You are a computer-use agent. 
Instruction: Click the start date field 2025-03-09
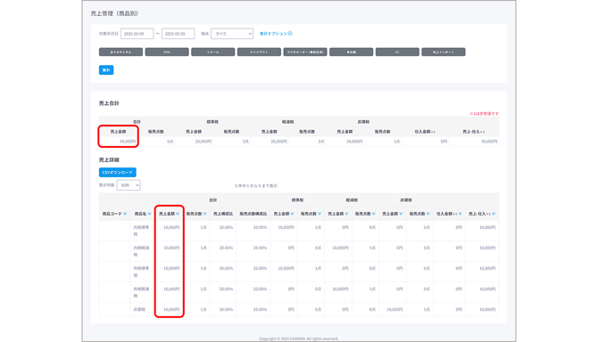point(137,34)
